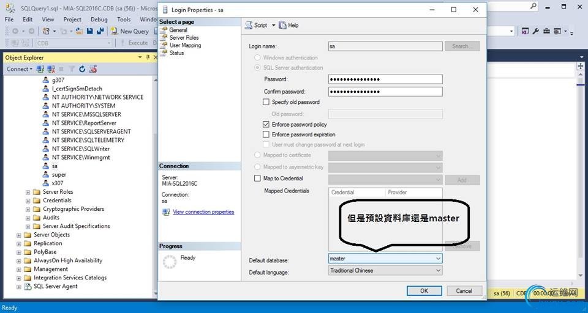Enable Enforce password expiration
Viewport: 588px width, 313px height.
(x=266, y=134)
